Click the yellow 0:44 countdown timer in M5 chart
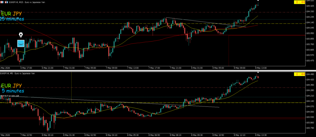 tap(300, 74)
